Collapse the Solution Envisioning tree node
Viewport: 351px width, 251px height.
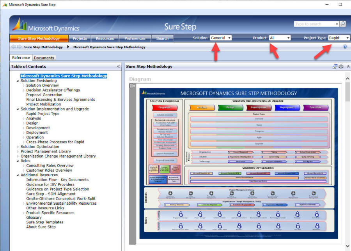[18, 81]
